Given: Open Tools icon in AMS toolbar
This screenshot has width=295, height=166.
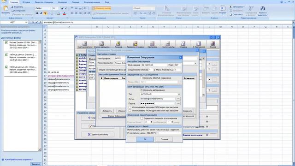Looking at the screenshot, I should [168, 44].
